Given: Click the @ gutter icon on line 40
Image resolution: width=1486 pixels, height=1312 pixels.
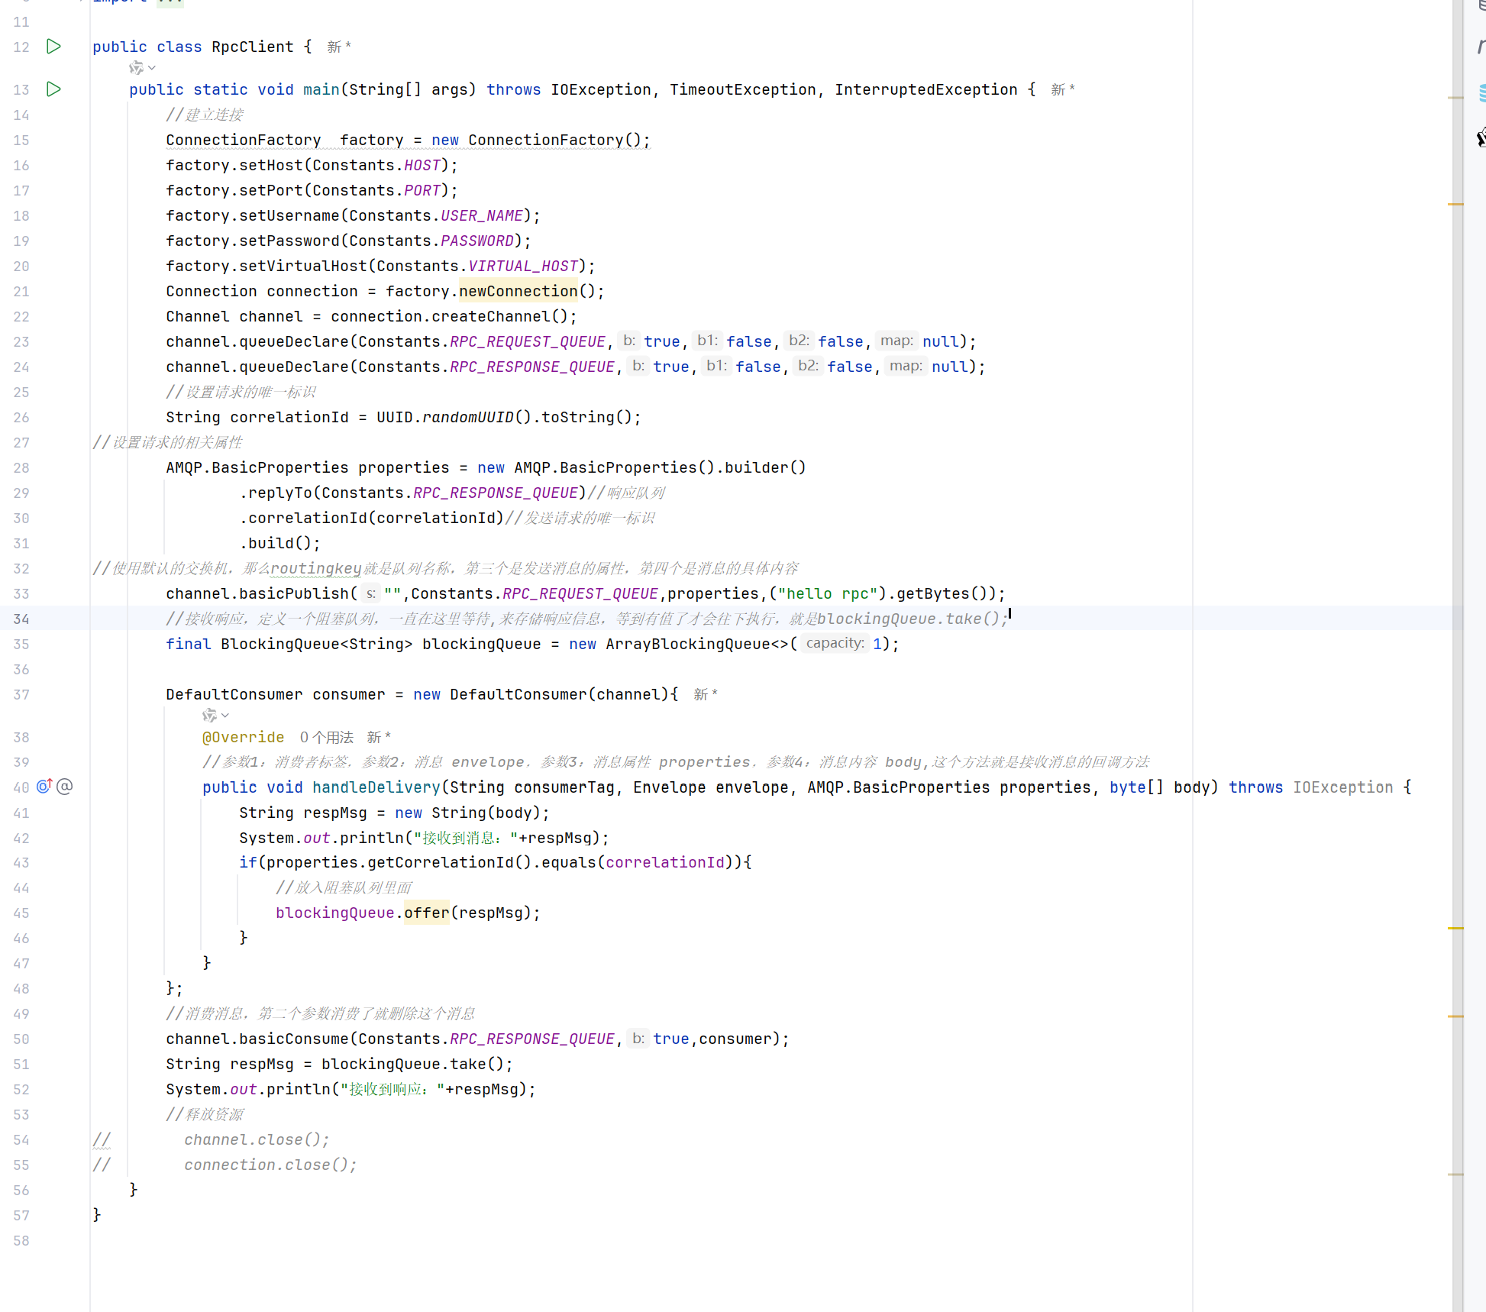Looking at the screenshot, I should coord(65,787).
